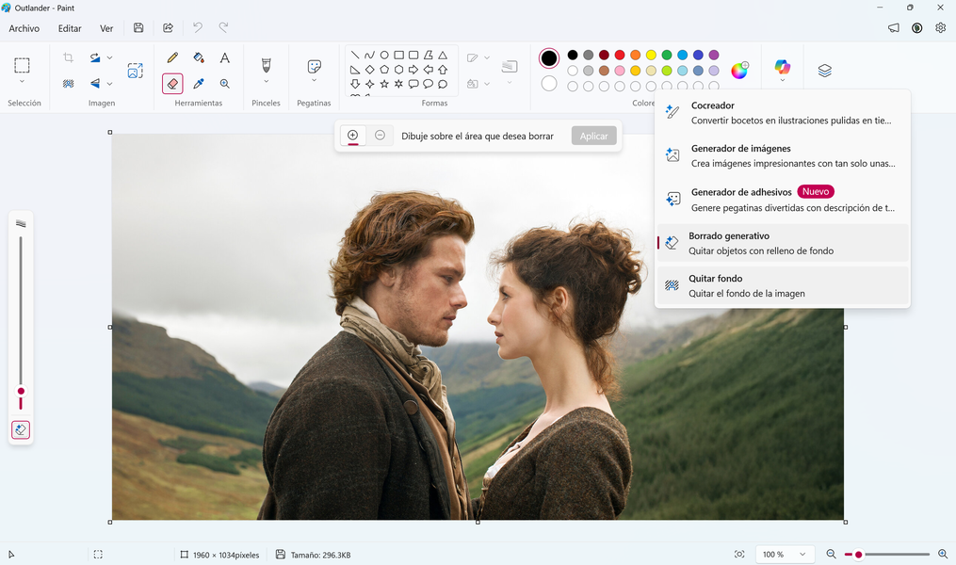The height and width of the screenshot is (565, 956).
Task: Select the Color picker eyedropper tool
Action: (x=199, y=84)
